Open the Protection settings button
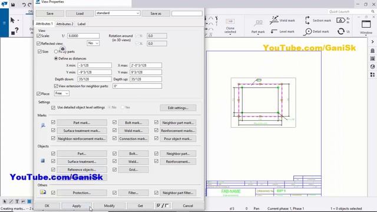This screenshot has height=212, width=377. (82, 193)
